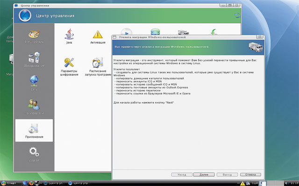Viewport: 299px width, 186px height.
Task: Click Далее to proceed in migration wizard
Action: coord(204,175)
